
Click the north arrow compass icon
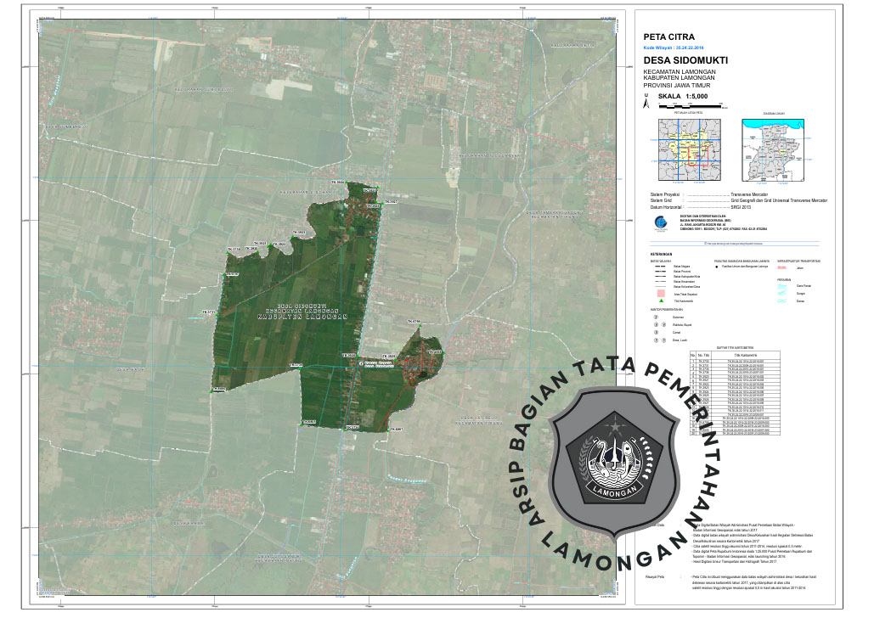point(647,99)
